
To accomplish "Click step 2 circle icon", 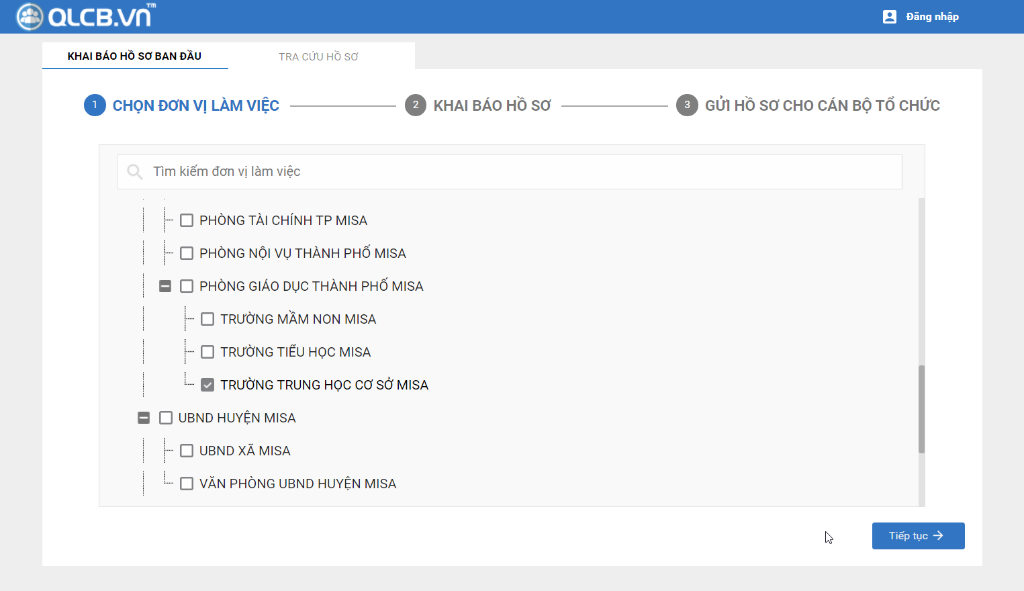I will tap(416, 105).
